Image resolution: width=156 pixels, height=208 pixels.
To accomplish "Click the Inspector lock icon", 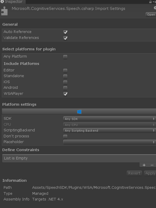I will point(151,2).
